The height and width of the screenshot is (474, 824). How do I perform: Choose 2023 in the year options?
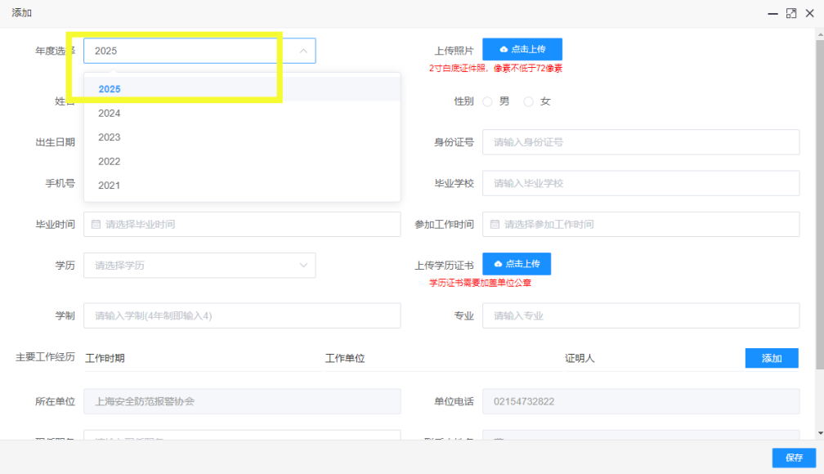tap(110, 137)
